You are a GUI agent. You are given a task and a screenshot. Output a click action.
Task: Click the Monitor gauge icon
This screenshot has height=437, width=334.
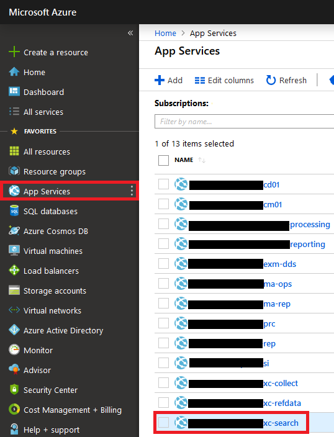click(x=14, y=349)
